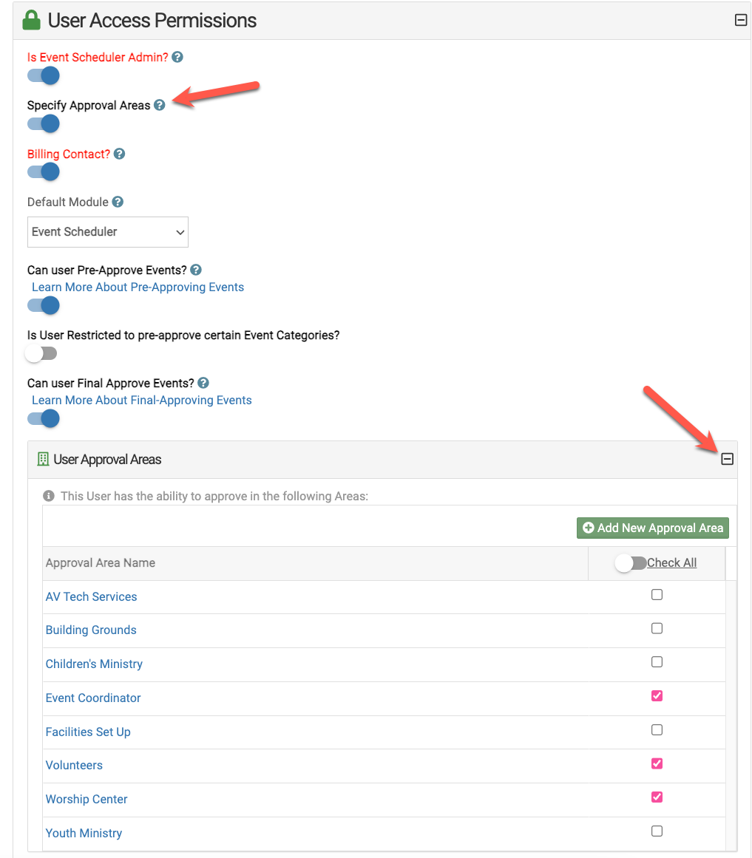Screen dimensions: 752x858
Task: Open the Youth Ministry approval area
Action: point(84,833)
